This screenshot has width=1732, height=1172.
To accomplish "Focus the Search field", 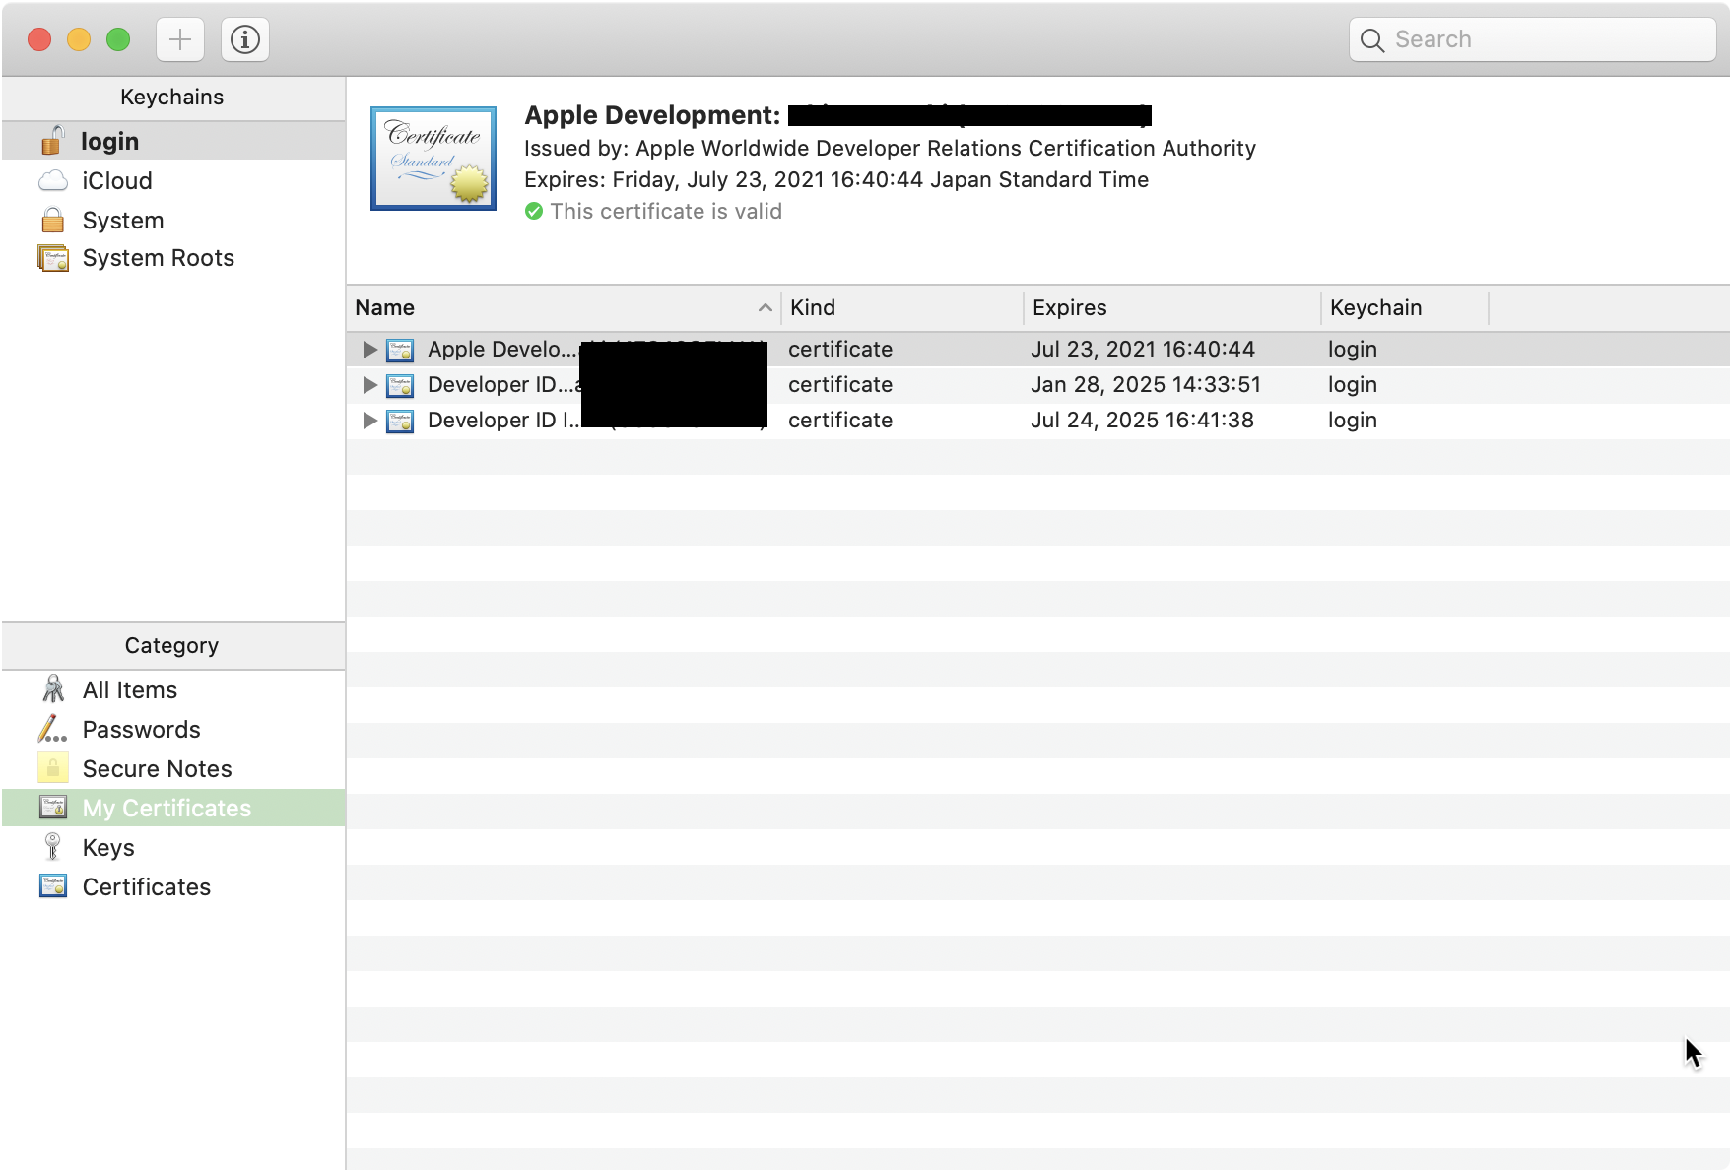I will (1533, 39).
